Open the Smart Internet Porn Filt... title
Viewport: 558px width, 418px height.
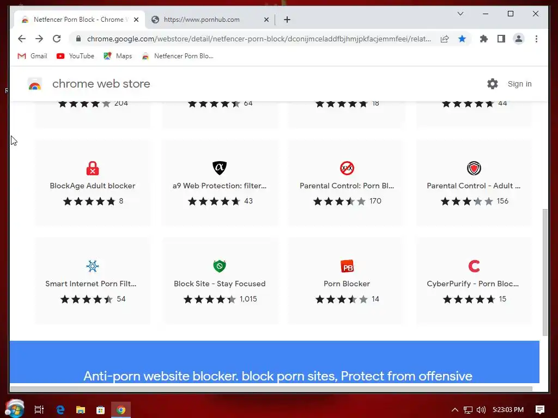pos(91,284)
